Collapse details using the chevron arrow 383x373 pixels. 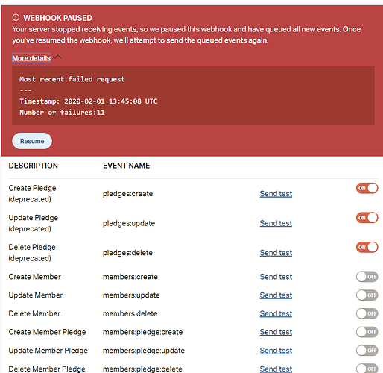tap(58, 57)
